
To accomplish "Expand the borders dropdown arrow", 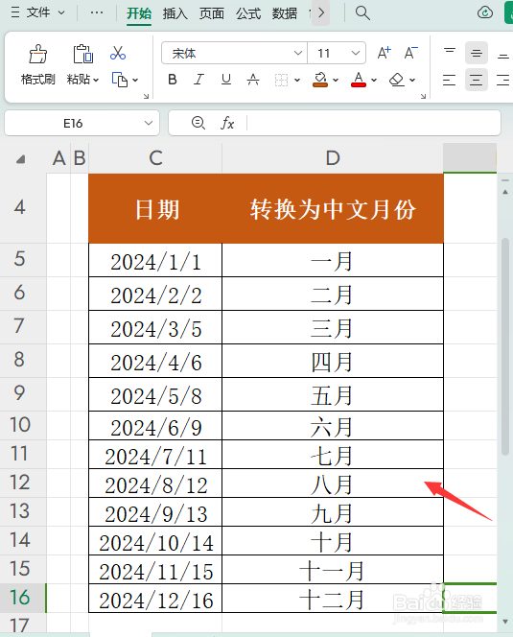I will pos(297,80).
